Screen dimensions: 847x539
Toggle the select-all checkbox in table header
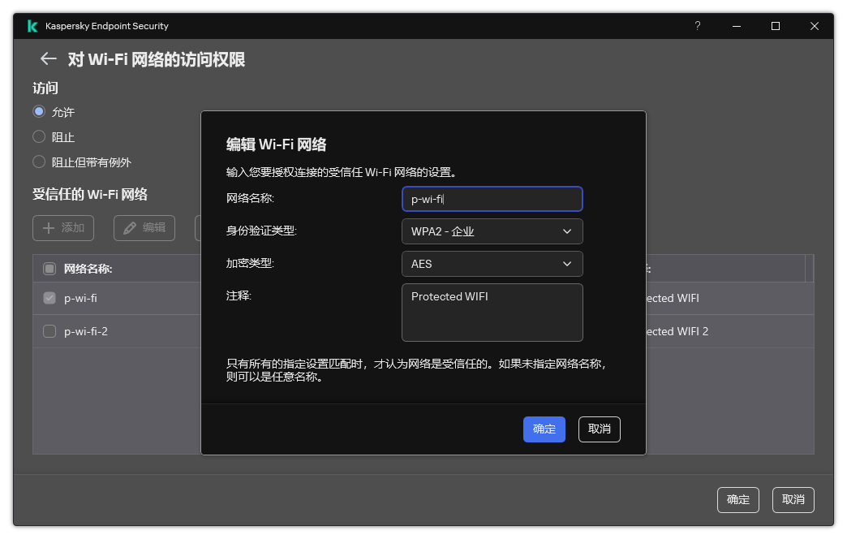coord(49,268)
